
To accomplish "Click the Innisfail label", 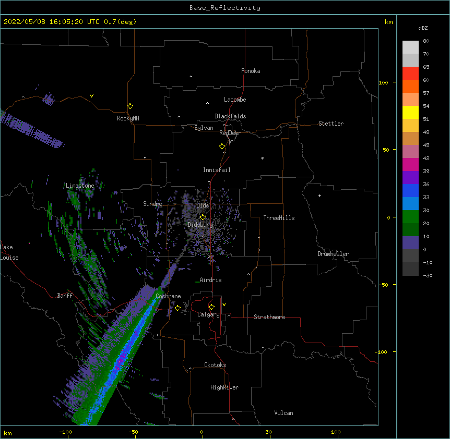I will point(217,170).
